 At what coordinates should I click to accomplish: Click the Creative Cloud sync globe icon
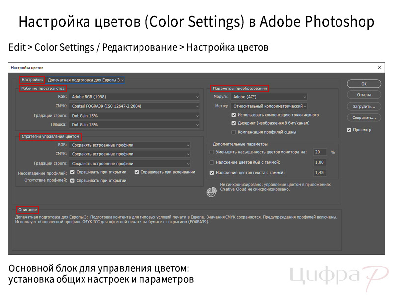(x=211, y=192)
